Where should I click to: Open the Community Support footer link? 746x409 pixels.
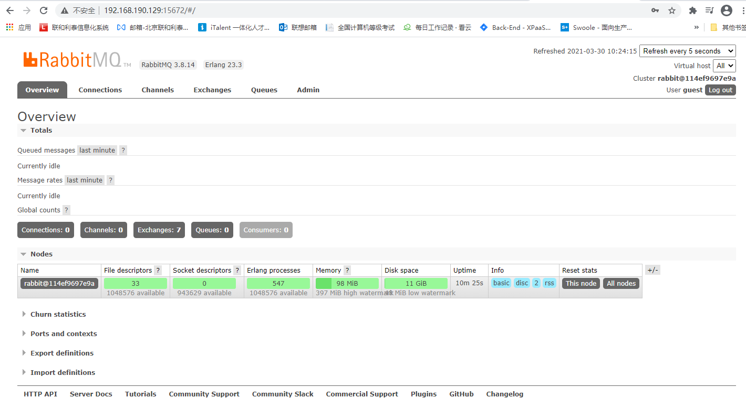click(204, 394)
